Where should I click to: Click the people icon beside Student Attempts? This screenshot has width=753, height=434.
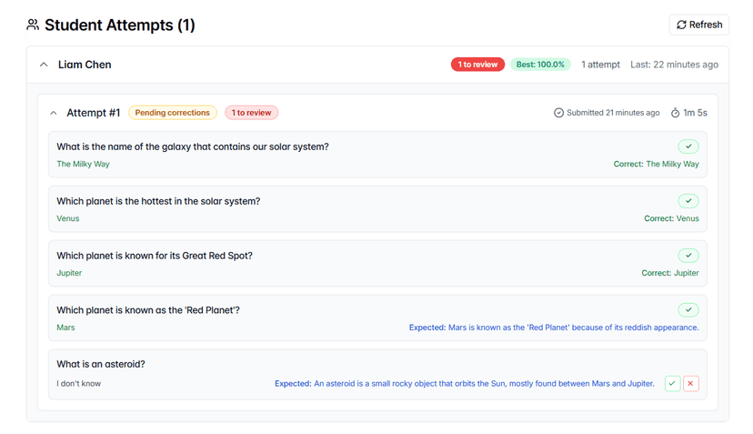pyautogui.click(x=33, y=25)
